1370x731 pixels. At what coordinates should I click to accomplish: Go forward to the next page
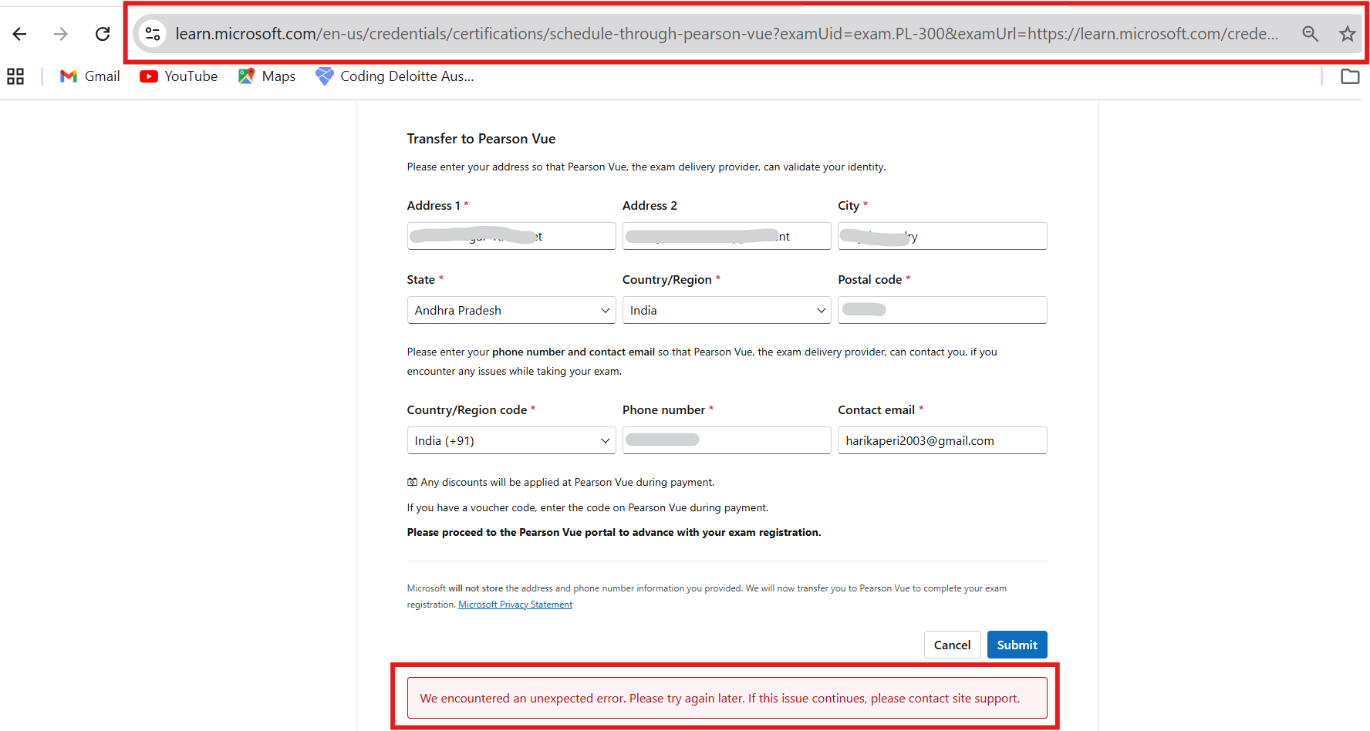(x=61, y=34)
